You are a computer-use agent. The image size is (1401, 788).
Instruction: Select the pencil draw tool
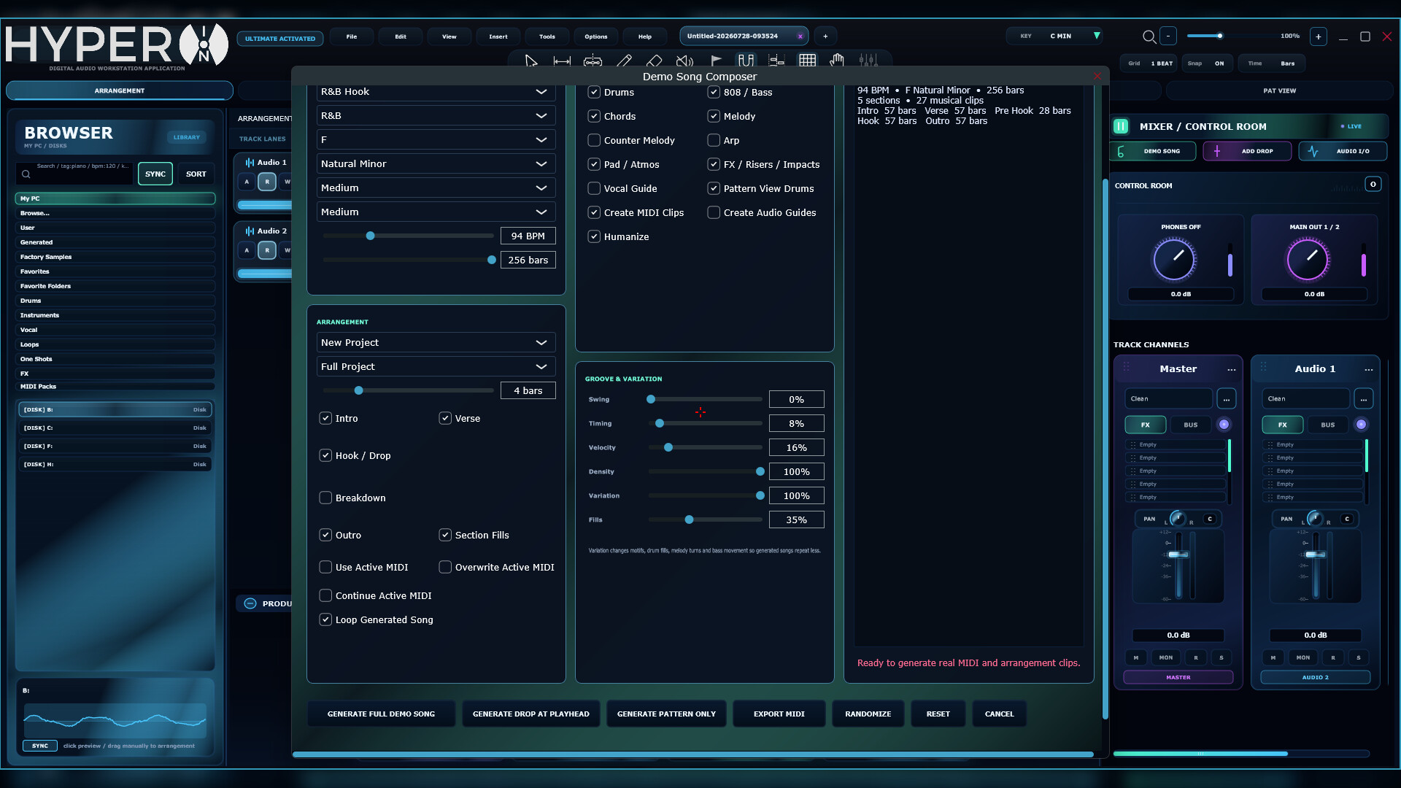point(624,61)
